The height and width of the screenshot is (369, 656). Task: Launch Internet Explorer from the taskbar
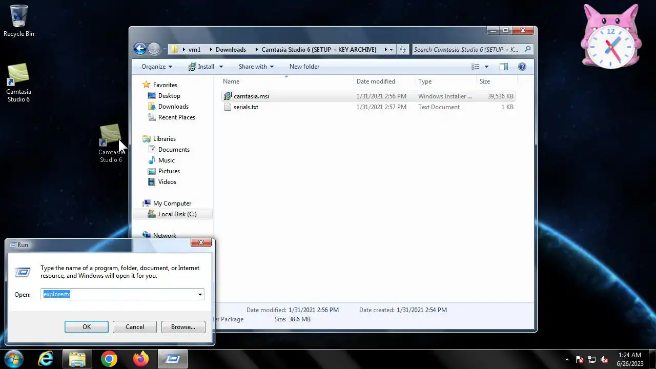(x=46, y=359)
